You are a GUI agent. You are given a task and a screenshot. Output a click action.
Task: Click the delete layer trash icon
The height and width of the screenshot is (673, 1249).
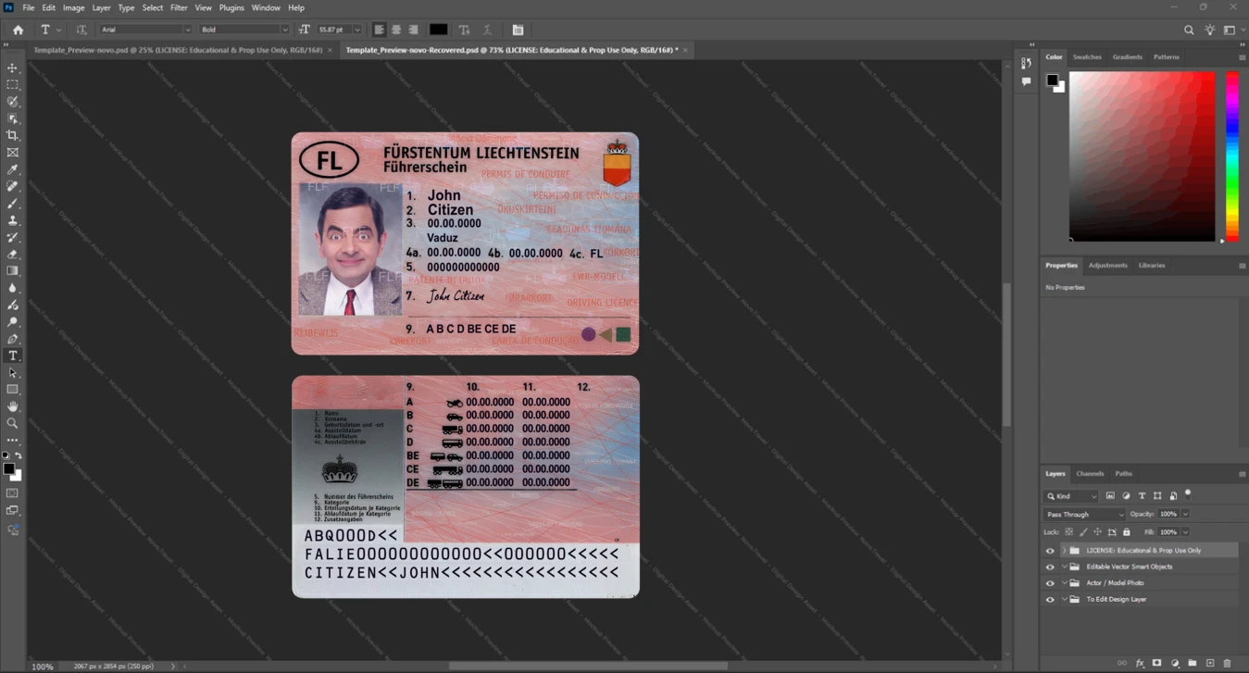pos(1228,663)
